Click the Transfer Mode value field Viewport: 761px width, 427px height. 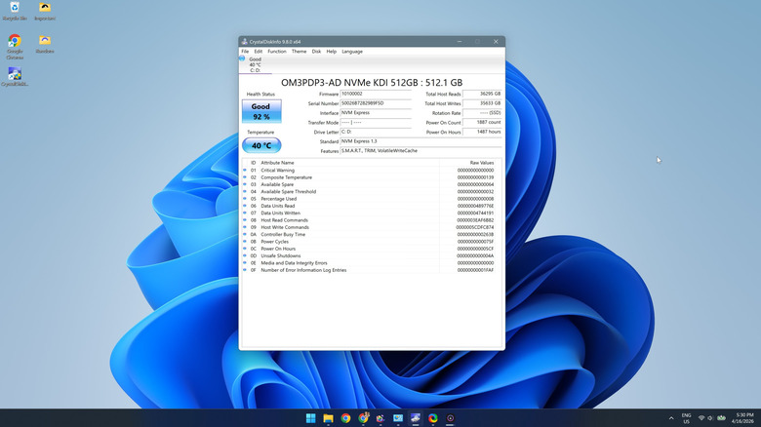click(376, 122)
